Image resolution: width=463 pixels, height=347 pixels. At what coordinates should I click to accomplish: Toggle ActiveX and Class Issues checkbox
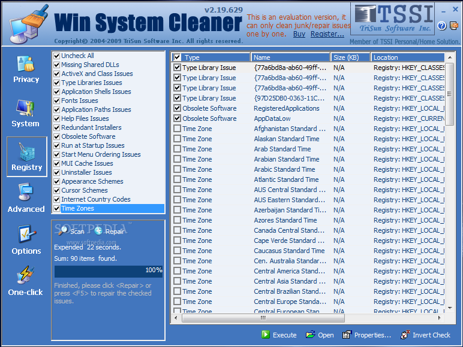57,74
